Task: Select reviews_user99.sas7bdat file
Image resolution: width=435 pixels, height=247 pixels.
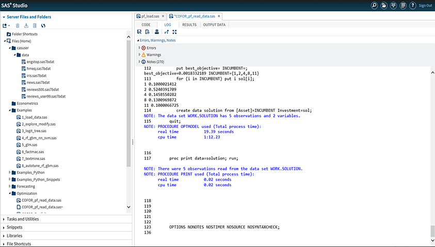Action: [x=46, y=96]
